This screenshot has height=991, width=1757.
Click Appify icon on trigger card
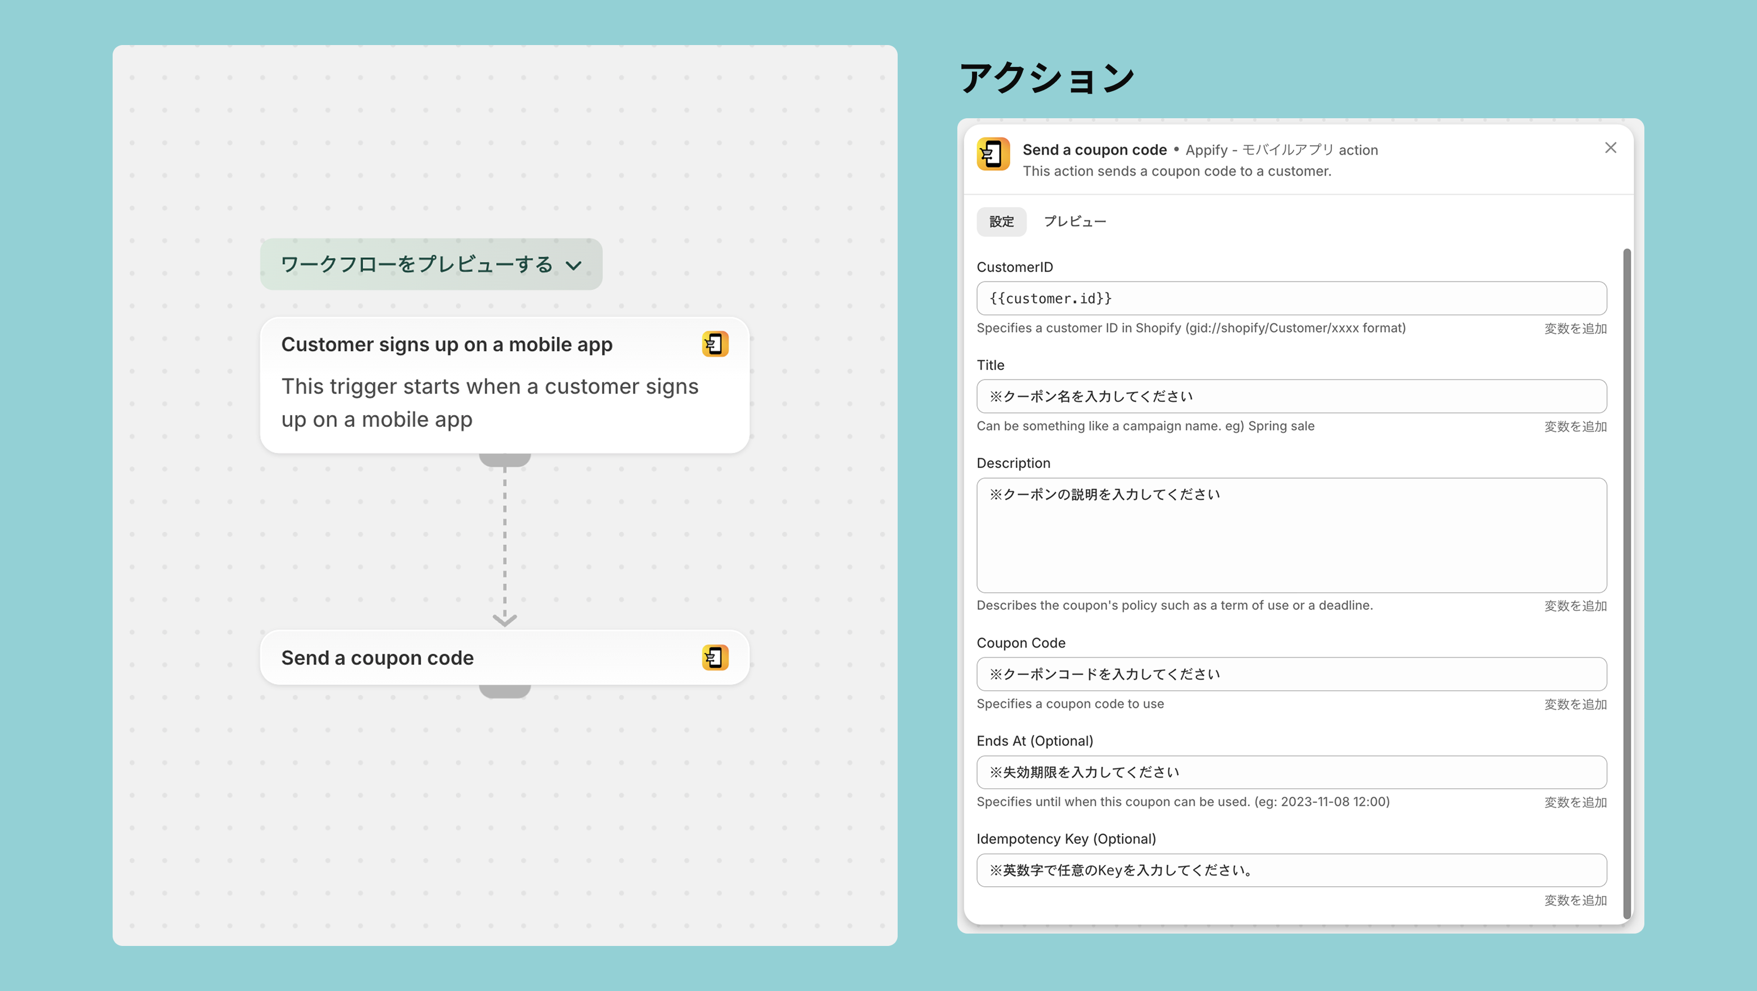click(x=715, y=345)
